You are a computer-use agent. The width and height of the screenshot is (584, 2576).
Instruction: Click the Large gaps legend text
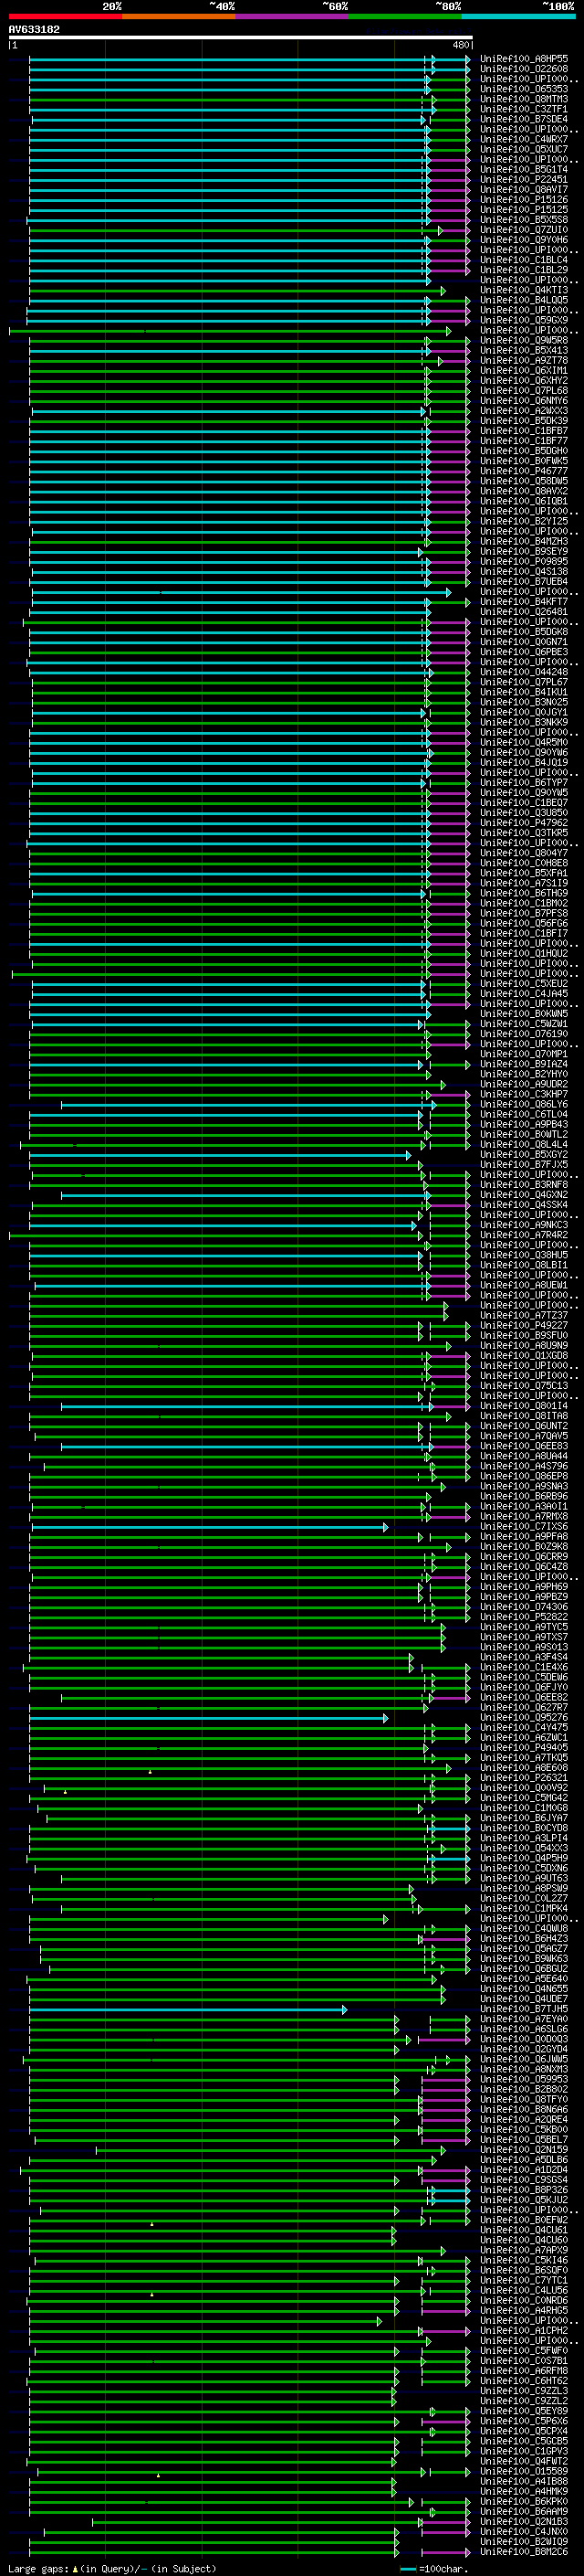click(112, 2568)
